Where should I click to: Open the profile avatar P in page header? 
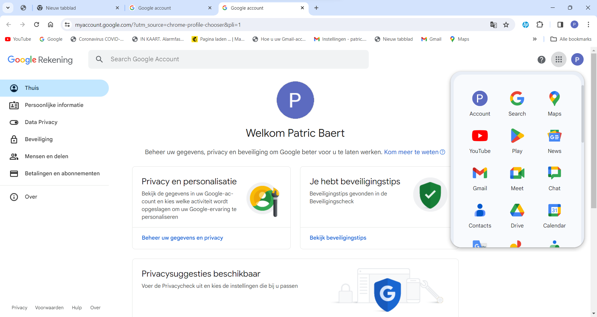[x=577, y=59]
